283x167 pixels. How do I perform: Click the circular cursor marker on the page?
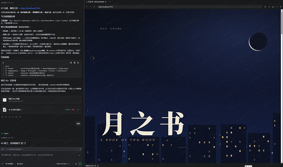[93, 58]
